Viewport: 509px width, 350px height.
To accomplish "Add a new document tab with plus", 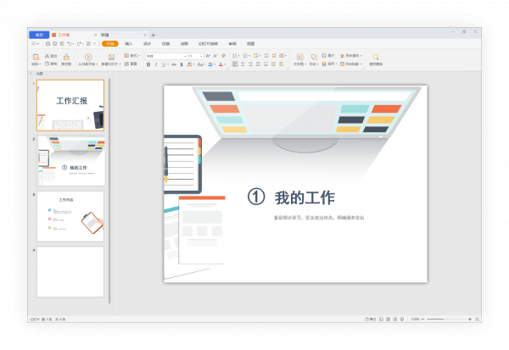I will pyautogui.click(x=154, y=35).
